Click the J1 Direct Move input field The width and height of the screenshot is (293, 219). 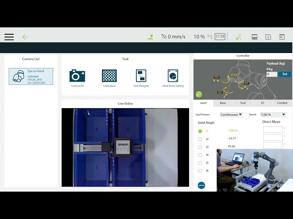click(273, 130)
